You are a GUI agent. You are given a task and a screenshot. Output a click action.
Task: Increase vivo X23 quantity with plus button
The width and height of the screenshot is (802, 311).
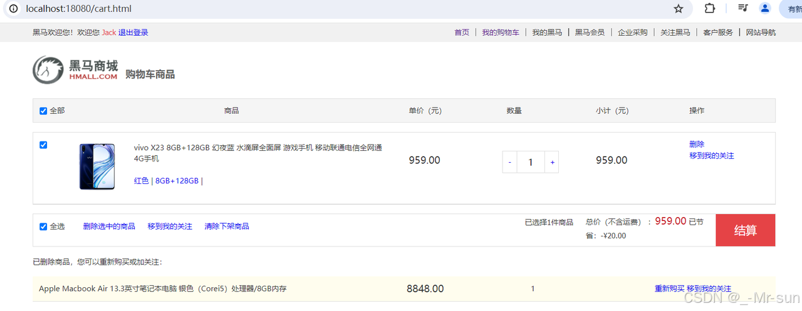(x=551, y=162)
